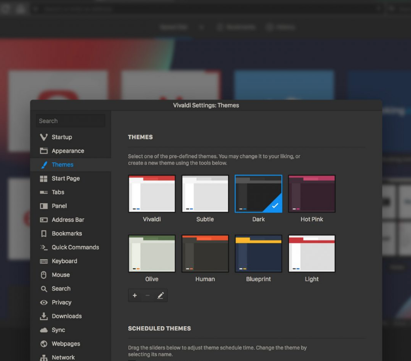The width and height of the screenshot is (411, 361).
Task: Select the Vivaldi theme thumbnail
Action: (x=152, y=194)
